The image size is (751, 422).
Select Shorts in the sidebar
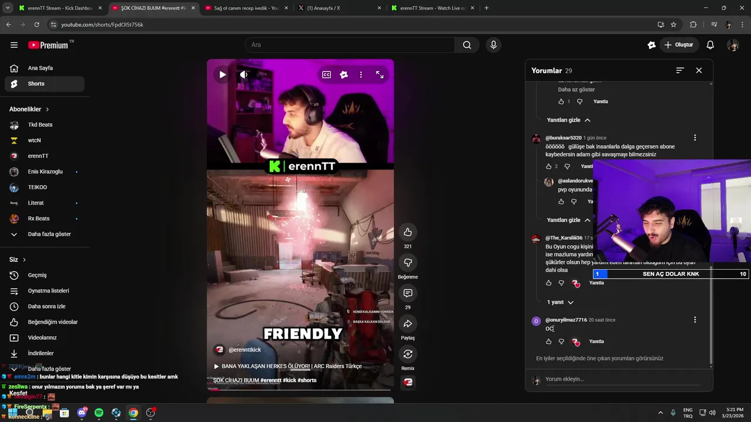pyautogui.click(x=45, y=84)
